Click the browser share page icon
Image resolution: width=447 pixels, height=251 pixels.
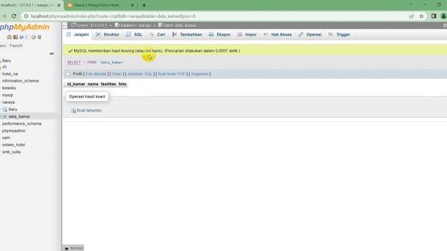[411, 16]
